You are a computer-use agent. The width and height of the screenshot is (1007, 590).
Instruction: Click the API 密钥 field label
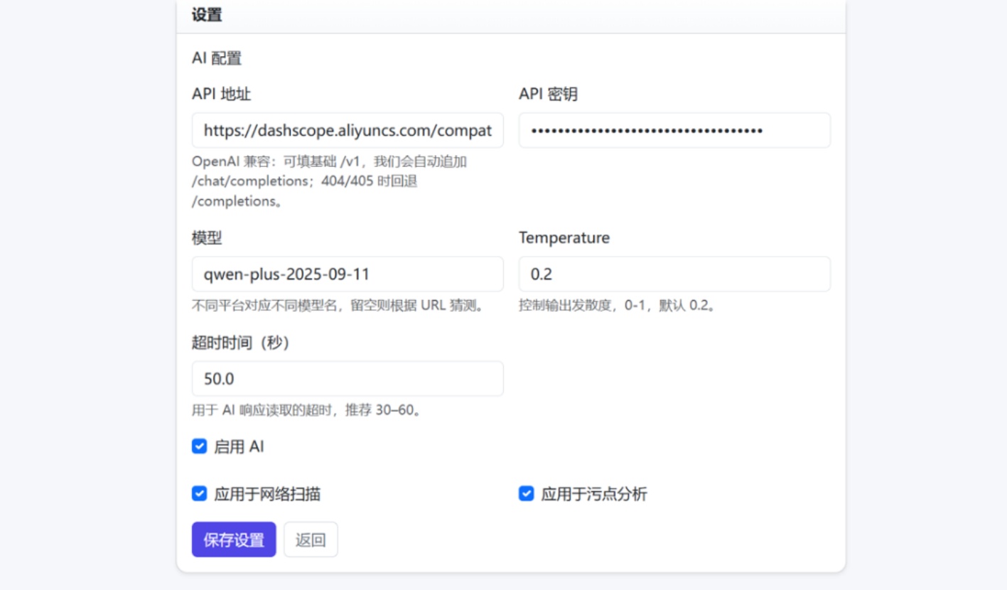pos(548,95)
